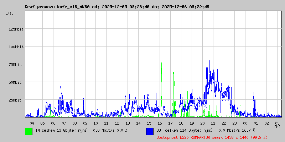Click the graph title text 'Graf provozu kofr_cl6_MK60'
This screenshot has width=285, height=142.
tap(57, 7)
